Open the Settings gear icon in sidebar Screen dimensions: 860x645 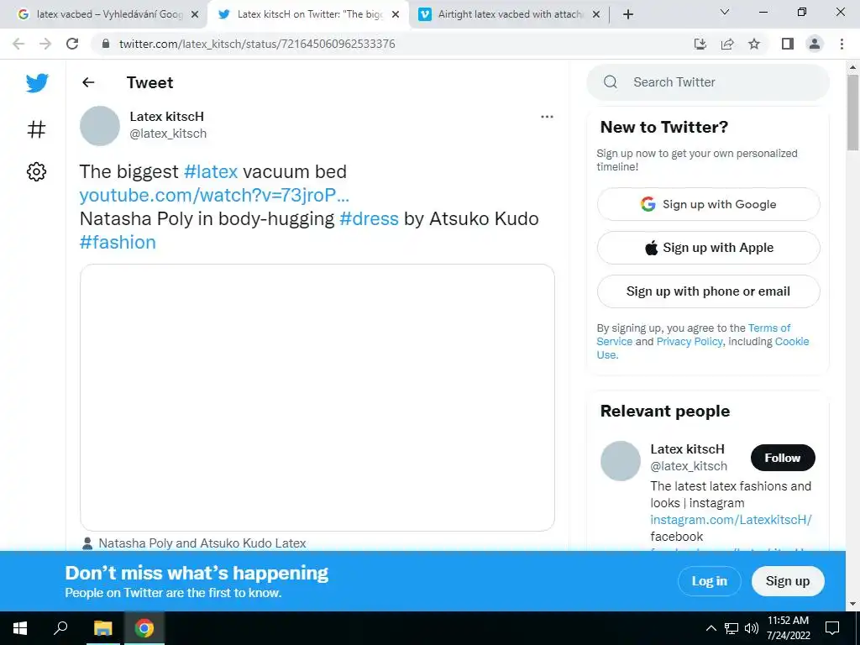coord(36,171)
